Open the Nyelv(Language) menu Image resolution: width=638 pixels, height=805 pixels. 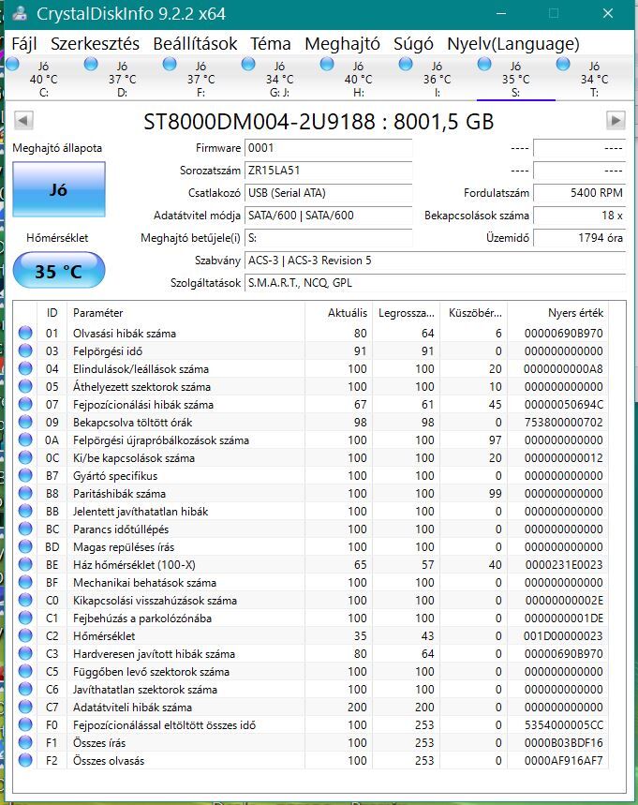[x=513, y=44]
